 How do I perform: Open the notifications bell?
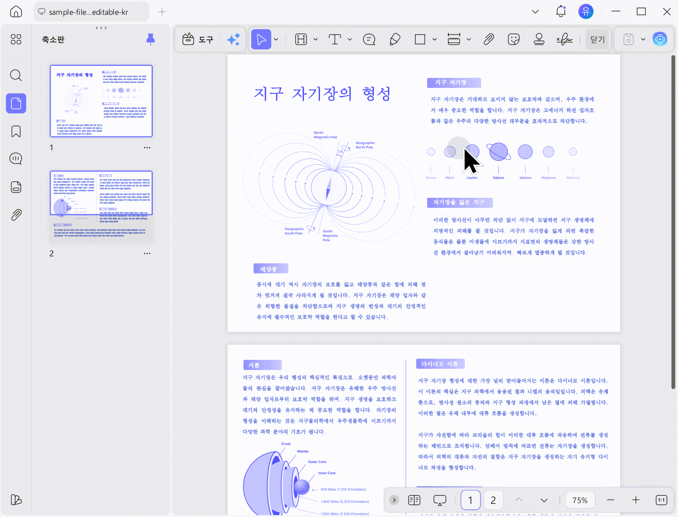[561, 11]
